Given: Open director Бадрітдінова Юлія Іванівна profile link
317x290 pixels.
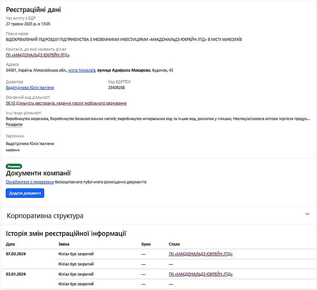Looking at the screenshot, I should [30, 88].
